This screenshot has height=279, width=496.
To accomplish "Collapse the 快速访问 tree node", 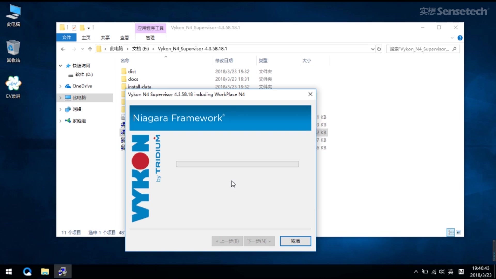I will (60, 66).
